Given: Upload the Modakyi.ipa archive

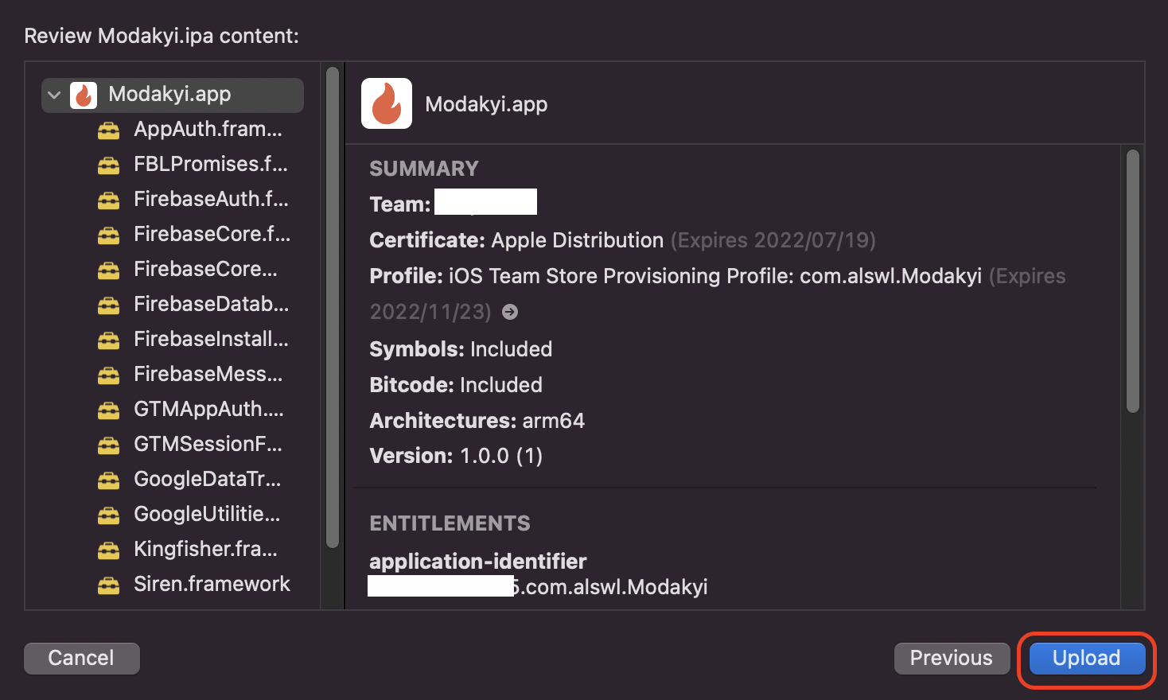Looking at the screenshot, I should pos(1087,659).
